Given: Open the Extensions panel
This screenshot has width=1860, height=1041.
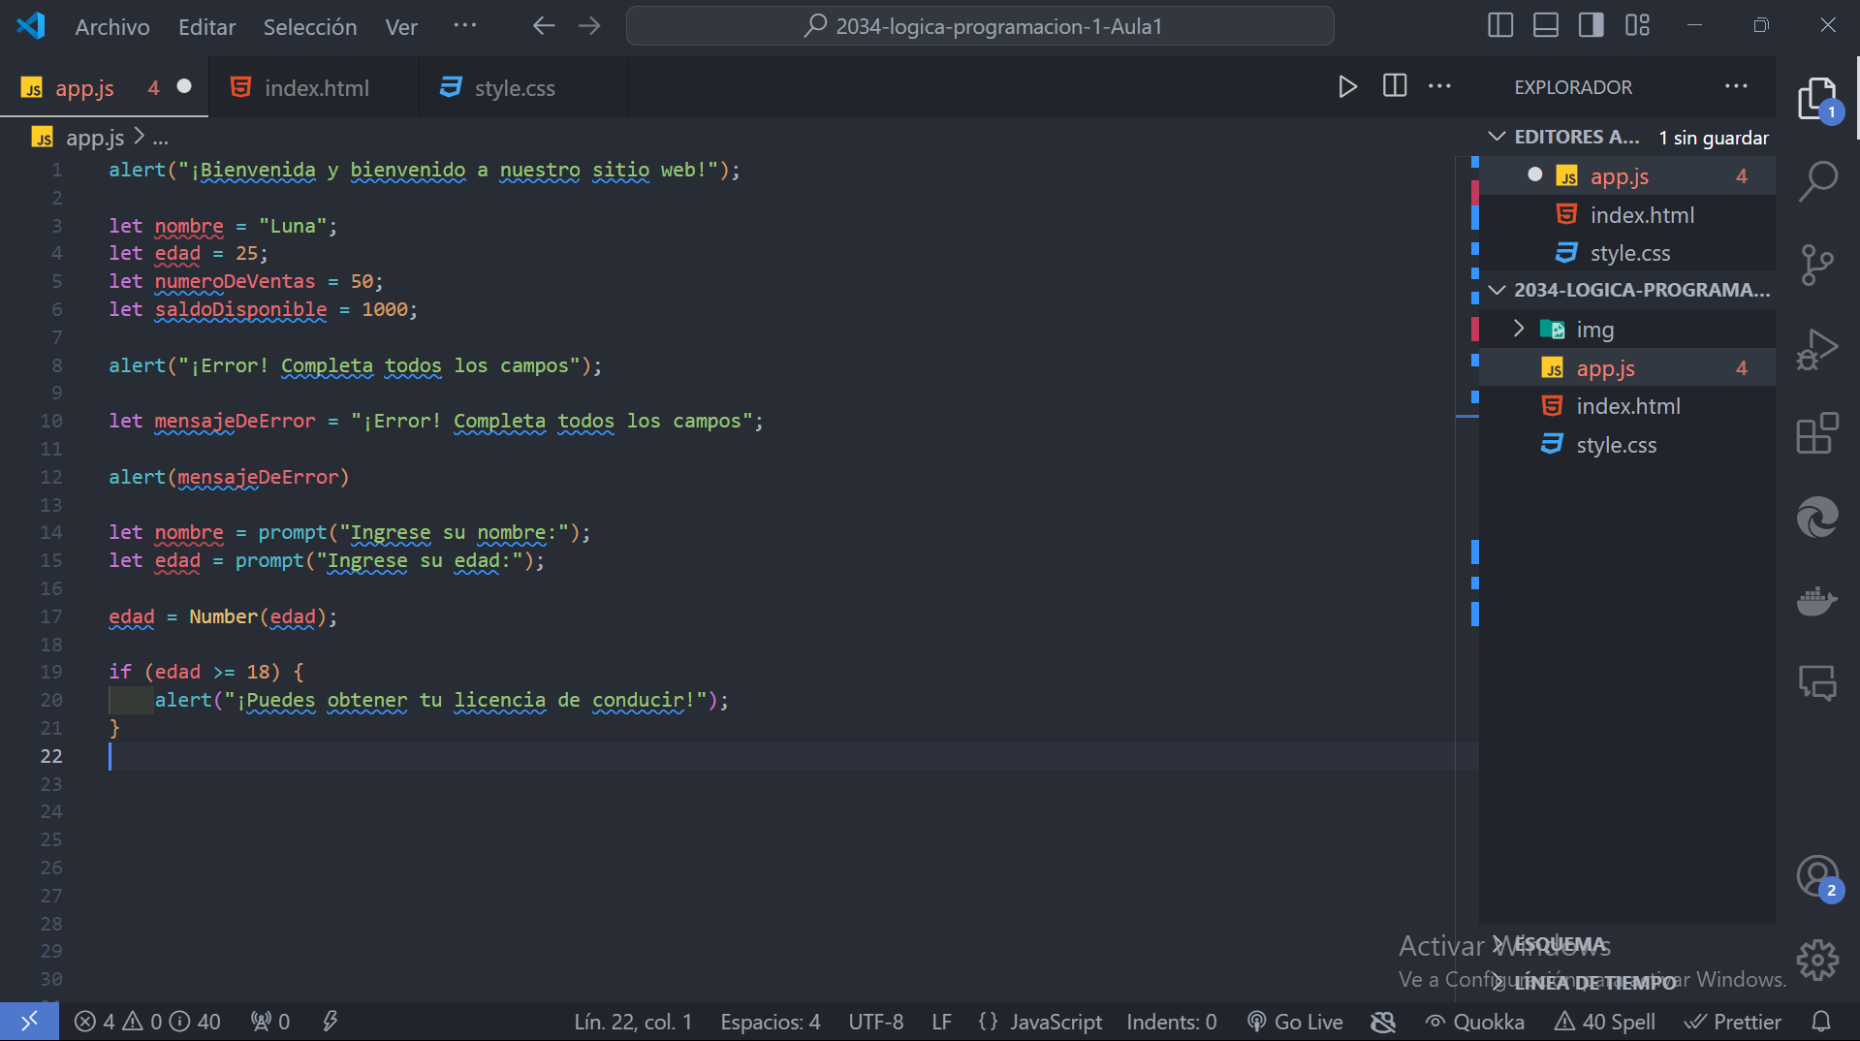Looking at the screenshot, I should coord(1819,433).
